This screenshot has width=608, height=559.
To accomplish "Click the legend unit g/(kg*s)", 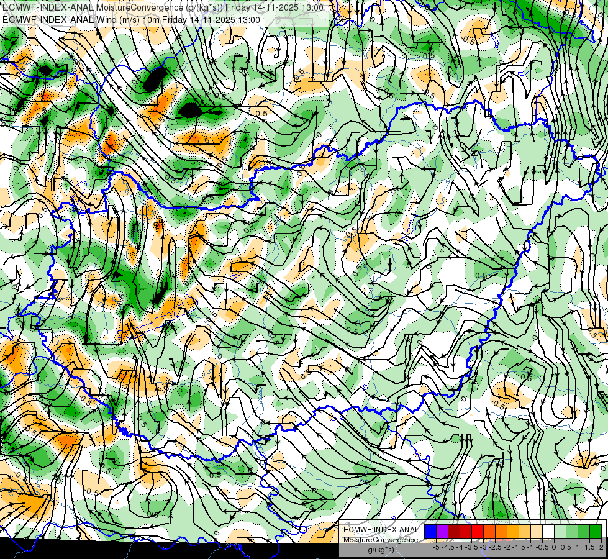I will [381, 550].
